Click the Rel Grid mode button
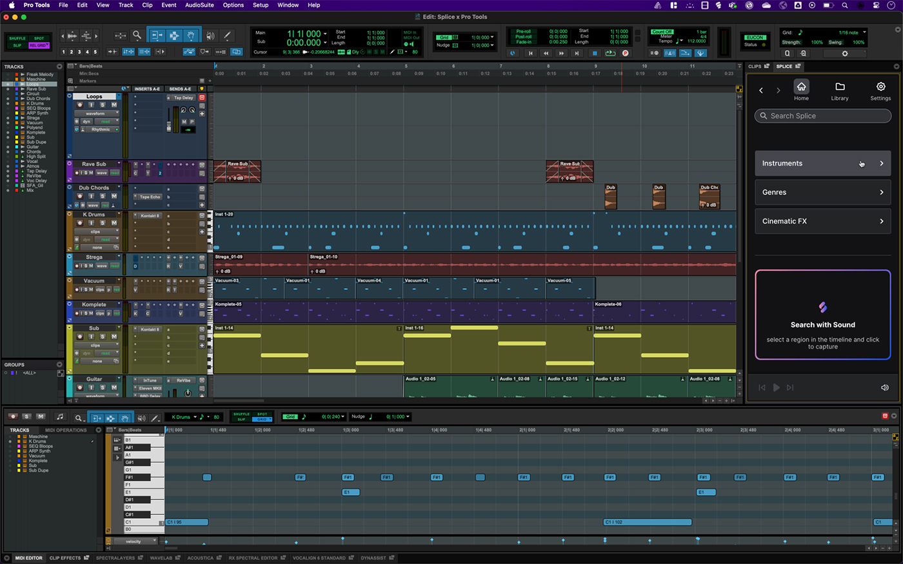The width and height of the screenshot is (903, 564). (39, 45)
